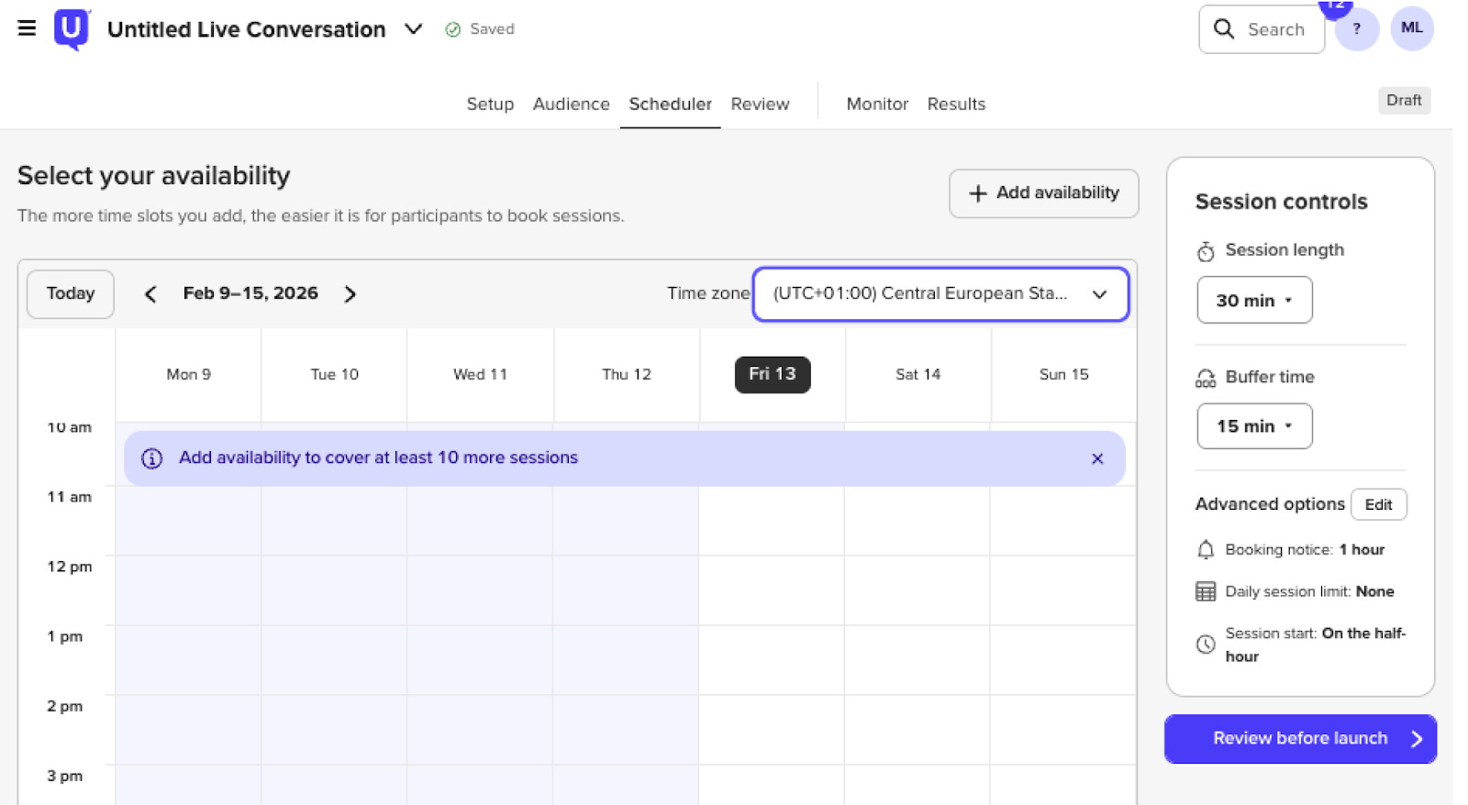This screenshot has width=1468, height=805.
Task: Open the Time zone dropdown
Action: [940, 294]
